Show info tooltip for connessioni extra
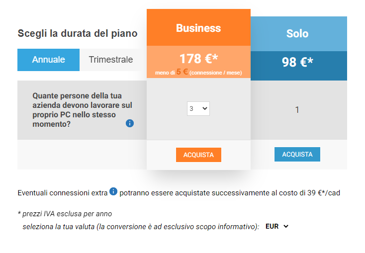This screenshot has height=253, width=365. tap(113, 191)
